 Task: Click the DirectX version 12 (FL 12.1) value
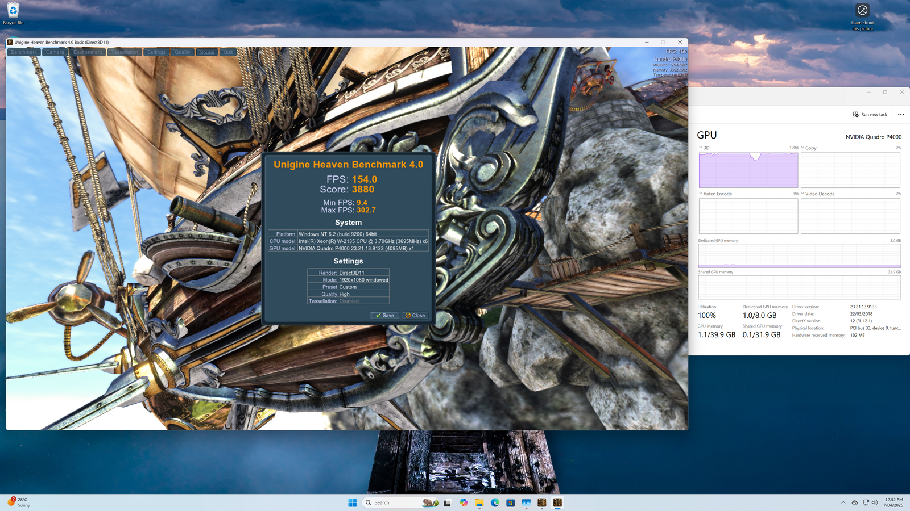coord(861,321)
